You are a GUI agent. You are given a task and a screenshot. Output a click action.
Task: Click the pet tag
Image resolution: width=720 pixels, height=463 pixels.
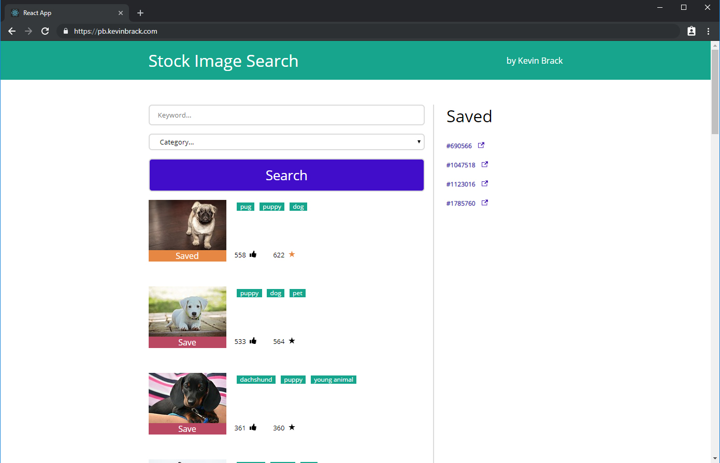(x=297, y=293)
